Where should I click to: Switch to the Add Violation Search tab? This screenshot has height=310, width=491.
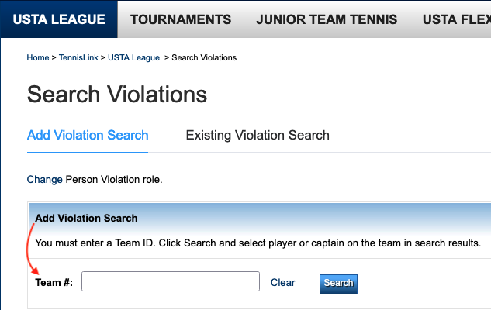point(88,135)
